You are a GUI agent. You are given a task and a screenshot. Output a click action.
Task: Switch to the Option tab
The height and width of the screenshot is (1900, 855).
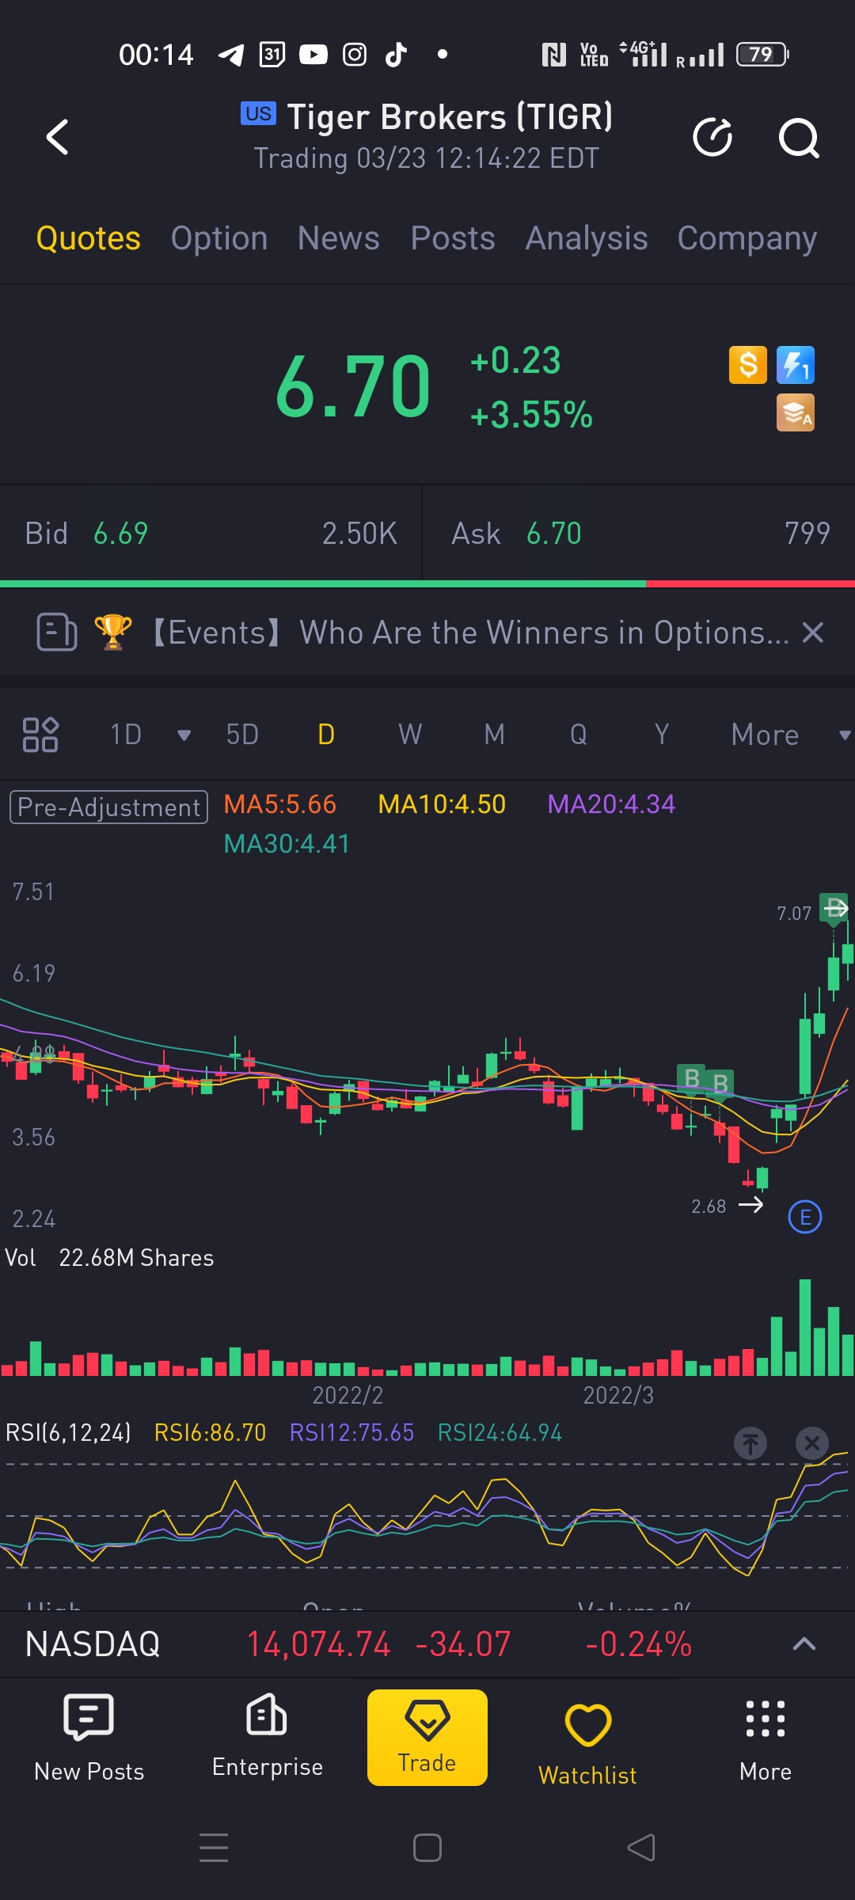(x=219, y=238)
